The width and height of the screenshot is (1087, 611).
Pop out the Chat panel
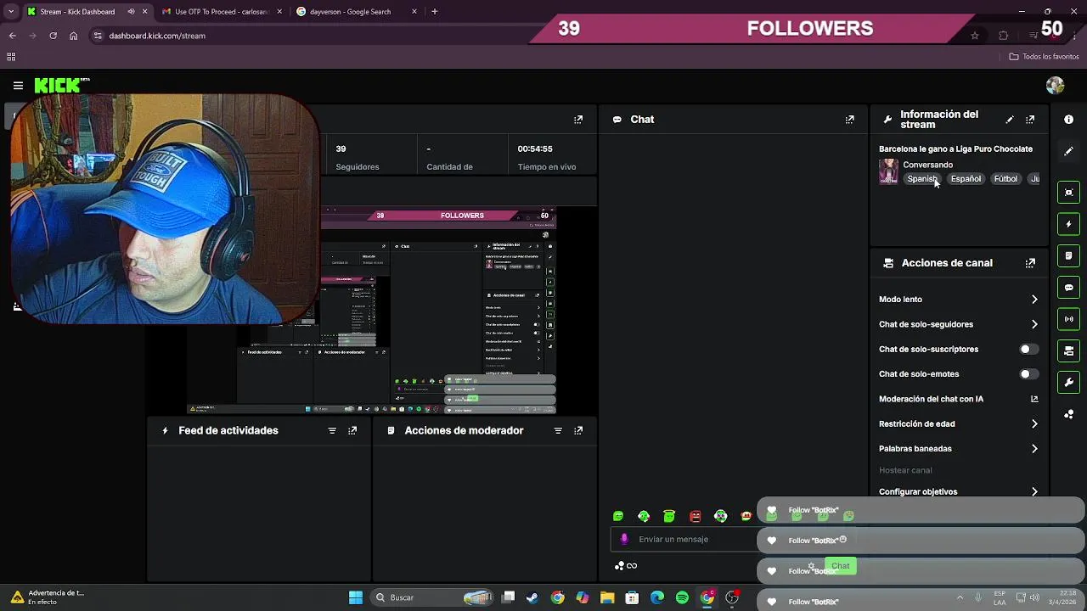[x=849, y=120]
